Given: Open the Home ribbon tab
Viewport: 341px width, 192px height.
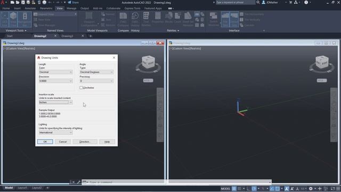Looking at the screenshot, I should tap(6, 9).
